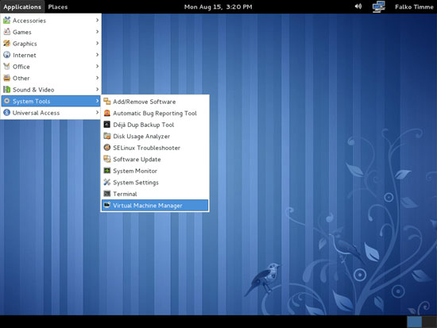Open the Falko Timme user menu
The image size is (437, 328).
coord(414,6)
